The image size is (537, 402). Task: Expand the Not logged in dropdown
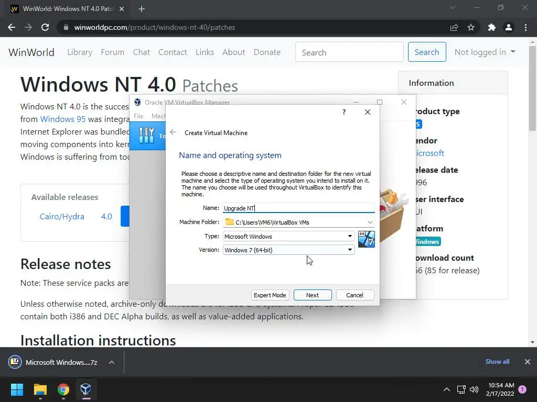pyautogui.click(x=485, y=52)
